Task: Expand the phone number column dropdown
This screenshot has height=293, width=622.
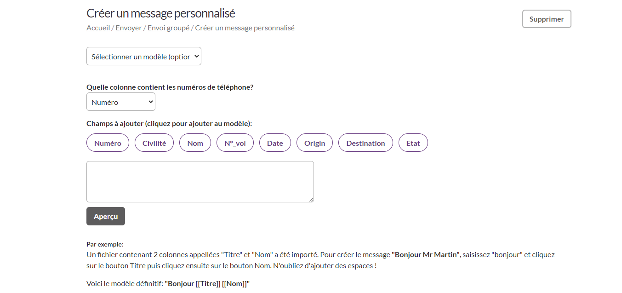Action: tap(120, 102)
